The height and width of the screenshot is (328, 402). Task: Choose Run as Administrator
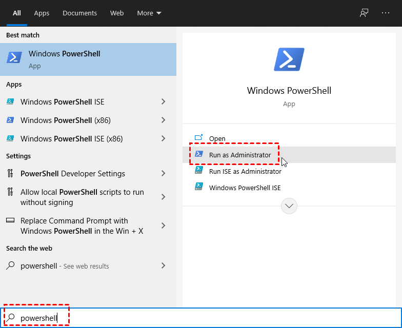(239, 155)
